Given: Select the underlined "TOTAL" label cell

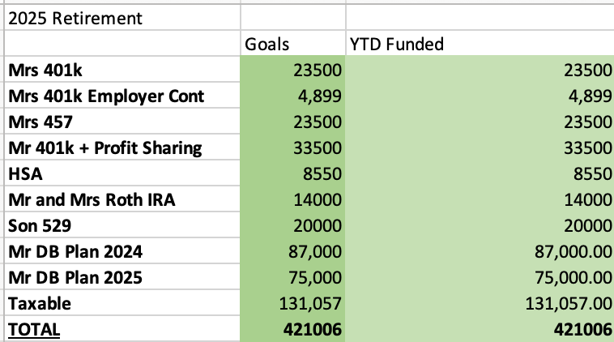Looking at the screenshot, I should 122,330.
